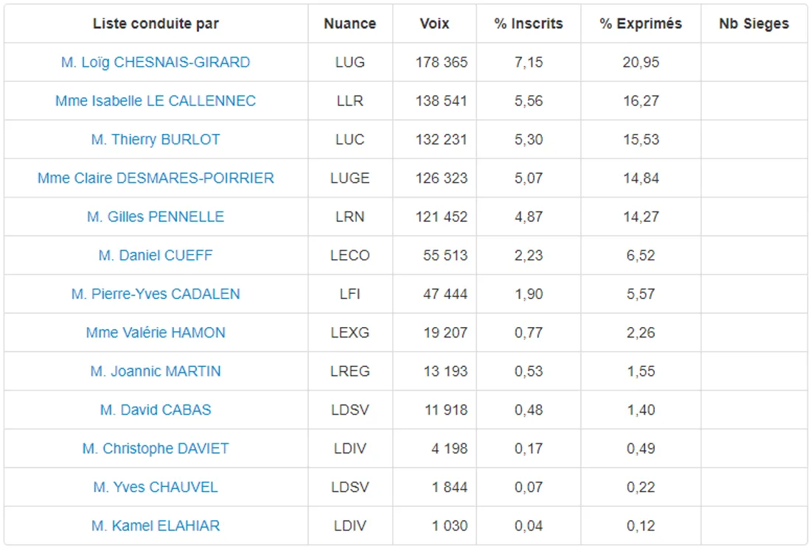Open M. Loïg CHESNAIS-GIRARD candidate link
Image resolution: width=811 pixels, height=548 pixels.
[156, 63]
